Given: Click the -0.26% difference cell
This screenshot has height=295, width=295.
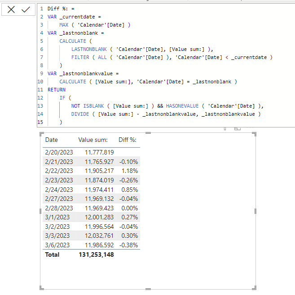Looking at the screenshot, I should tap(128, 180).
